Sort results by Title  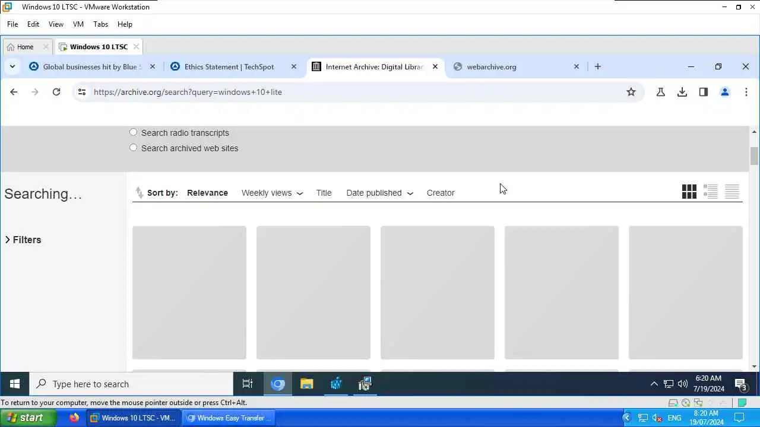[x=324, y=193]
